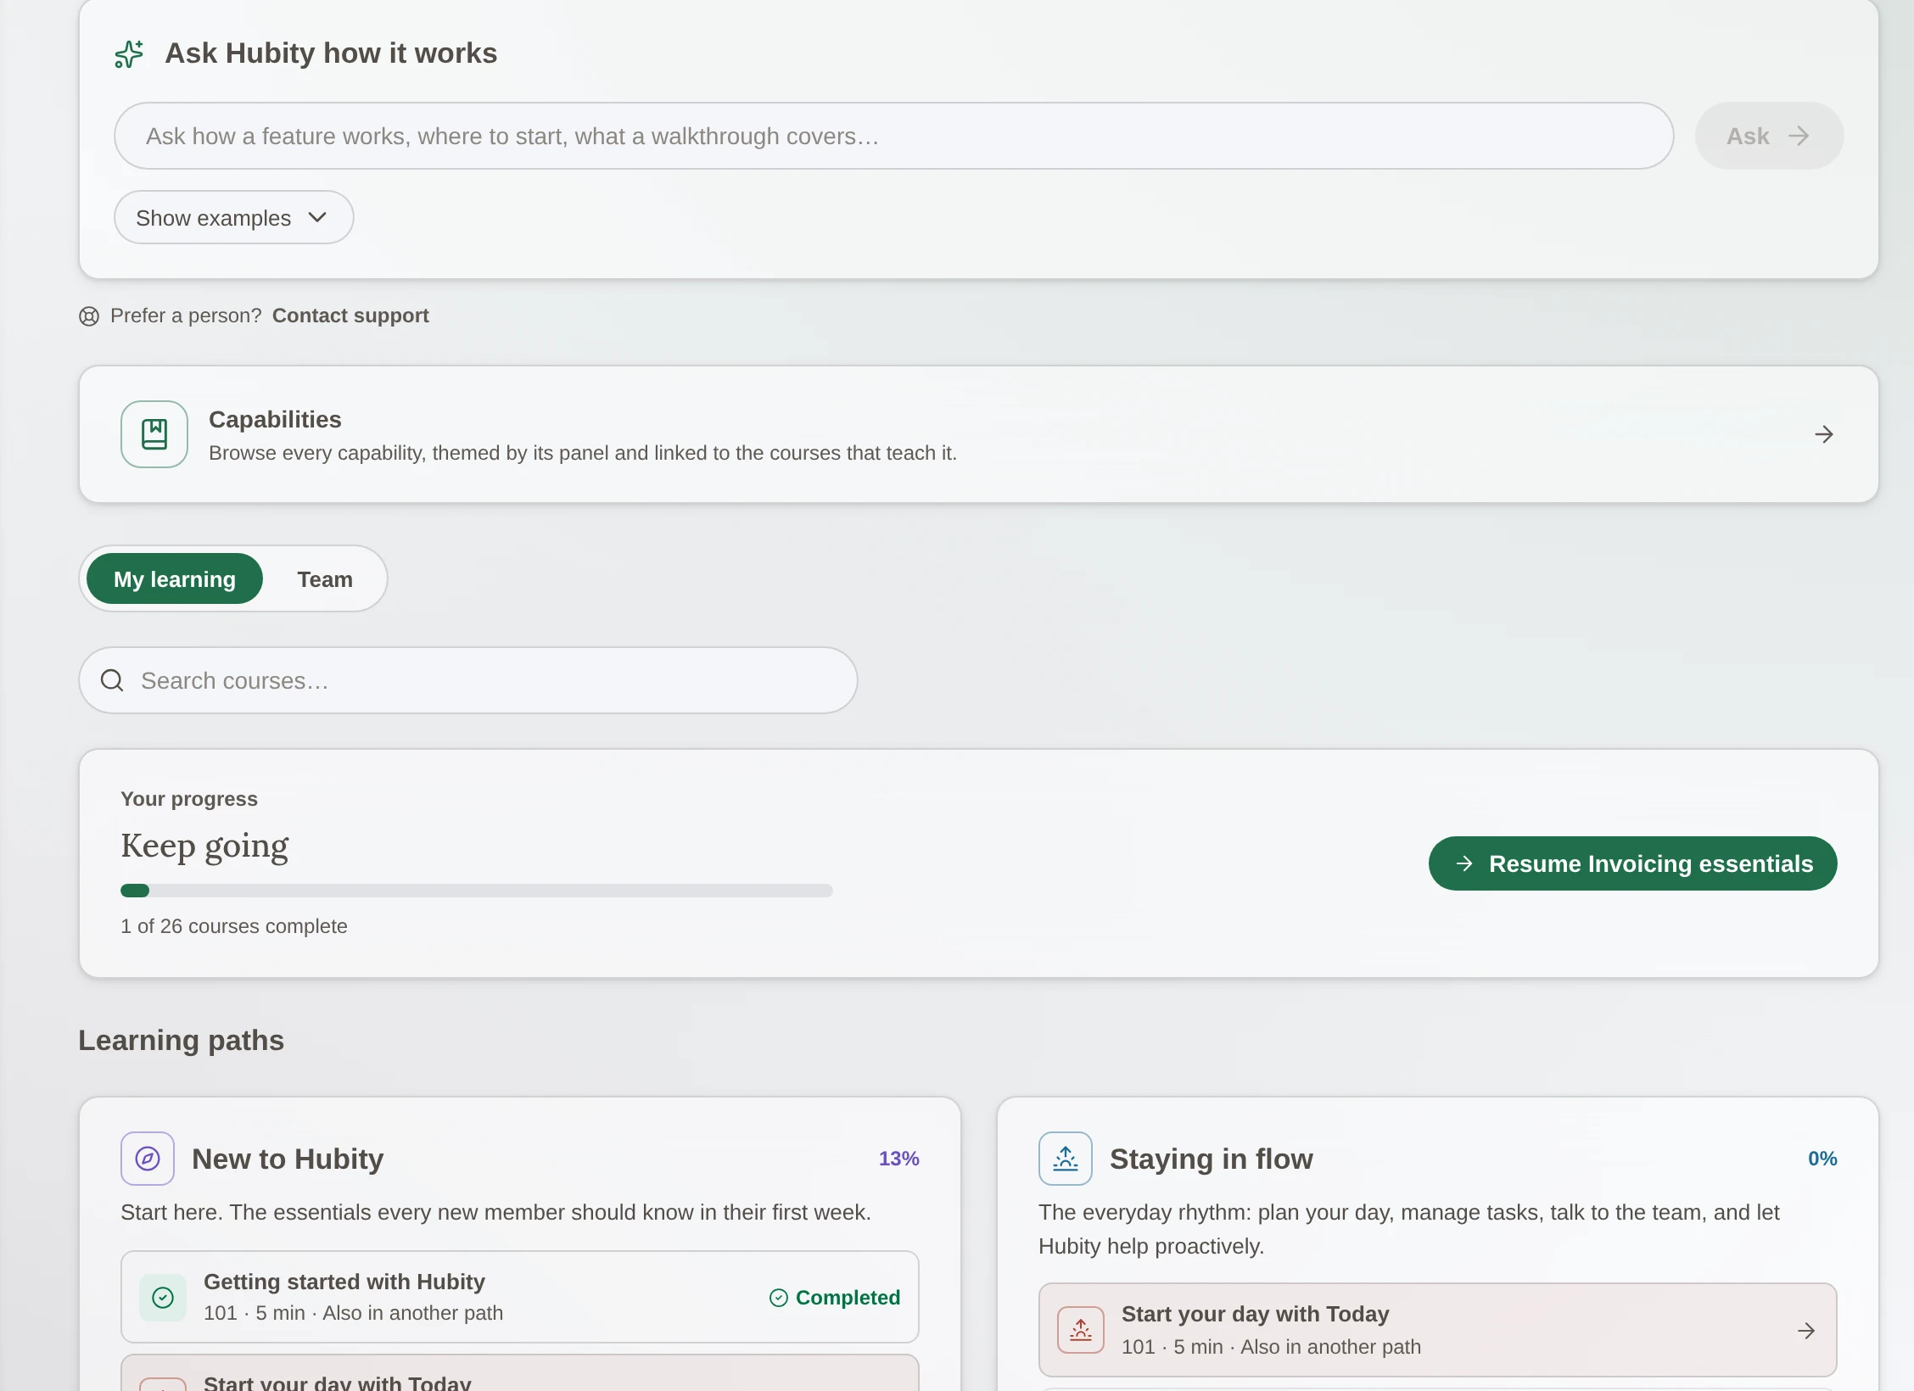
Task: Open Start your day with Today in Staying in flow
Action: pos(1438,1330)
